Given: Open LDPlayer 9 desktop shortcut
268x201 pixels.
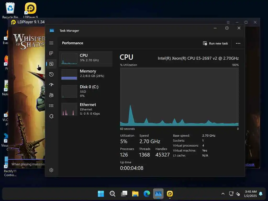Looking at the screenshot, I should (30, 10).
